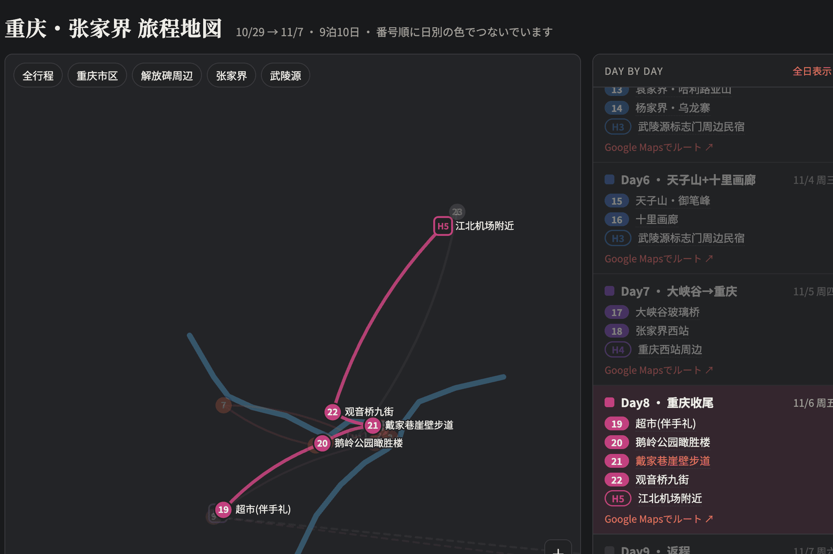Click map marker 22 观音桥九街
The image size is (833, 554).
(x=332, y=412)
